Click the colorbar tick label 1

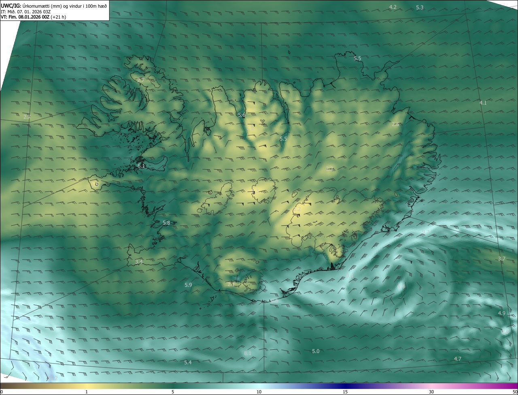[87, 392]
